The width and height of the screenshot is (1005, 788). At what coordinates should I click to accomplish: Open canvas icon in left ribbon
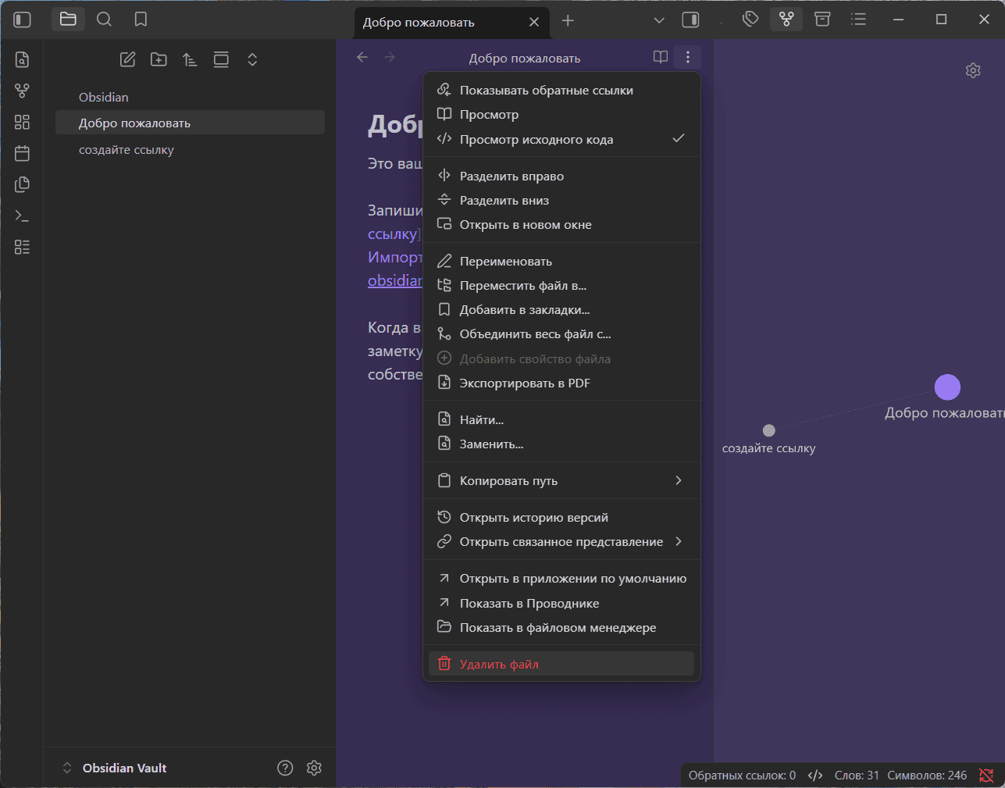click(22, 122)
